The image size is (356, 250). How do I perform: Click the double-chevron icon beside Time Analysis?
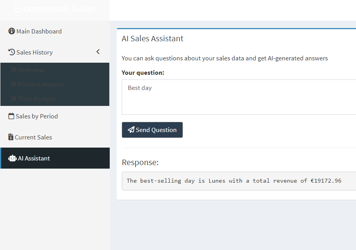coord(14,99)
